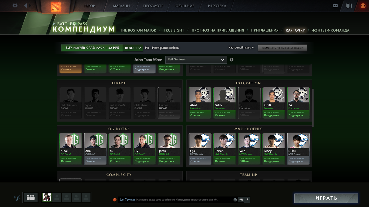Viewport: 369px width, 207px height.
Task: Click the Неоткрытые наборы label
Action: 166,48
